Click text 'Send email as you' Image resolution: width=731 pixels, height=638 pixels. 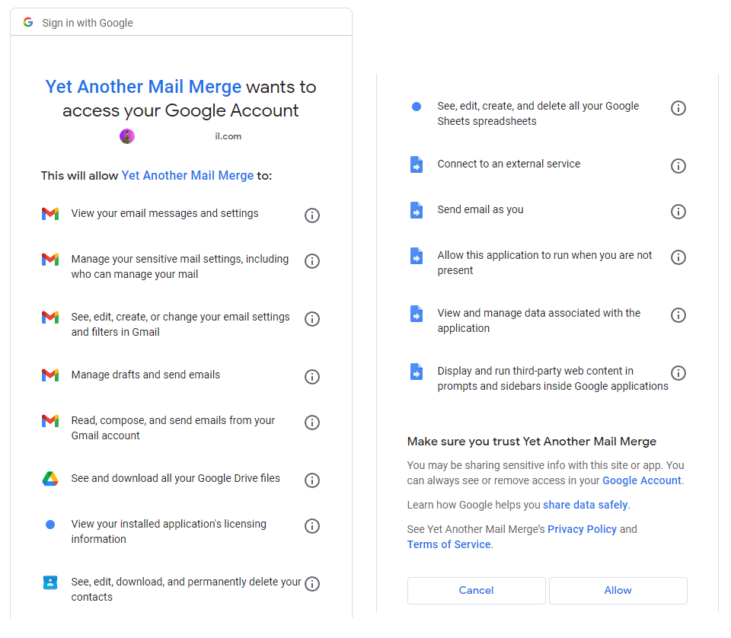(x=480, y=209)
